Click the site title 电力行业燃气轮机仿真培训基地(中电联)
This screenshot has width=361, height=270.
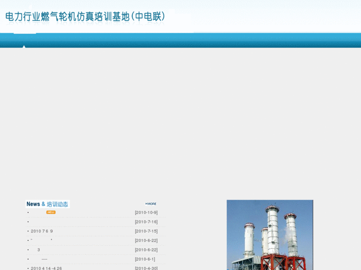tap(85, 16)
